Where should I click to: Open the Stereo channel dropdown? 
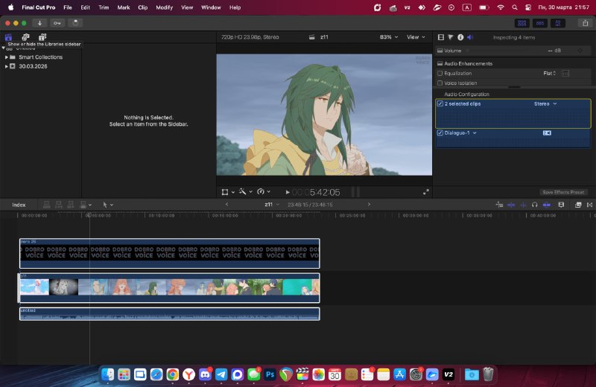pyautogui.click(x=545, y=103)
